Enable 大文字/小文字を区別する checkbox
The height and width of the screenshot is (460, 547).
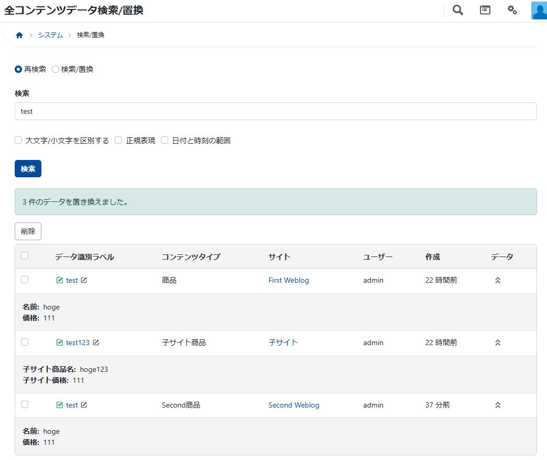[x=18, y=140]
